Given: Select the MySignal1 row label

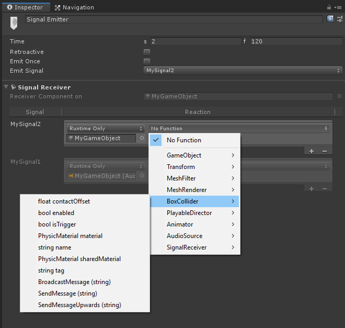Looking at the screenshot, I should coord(26,162).
